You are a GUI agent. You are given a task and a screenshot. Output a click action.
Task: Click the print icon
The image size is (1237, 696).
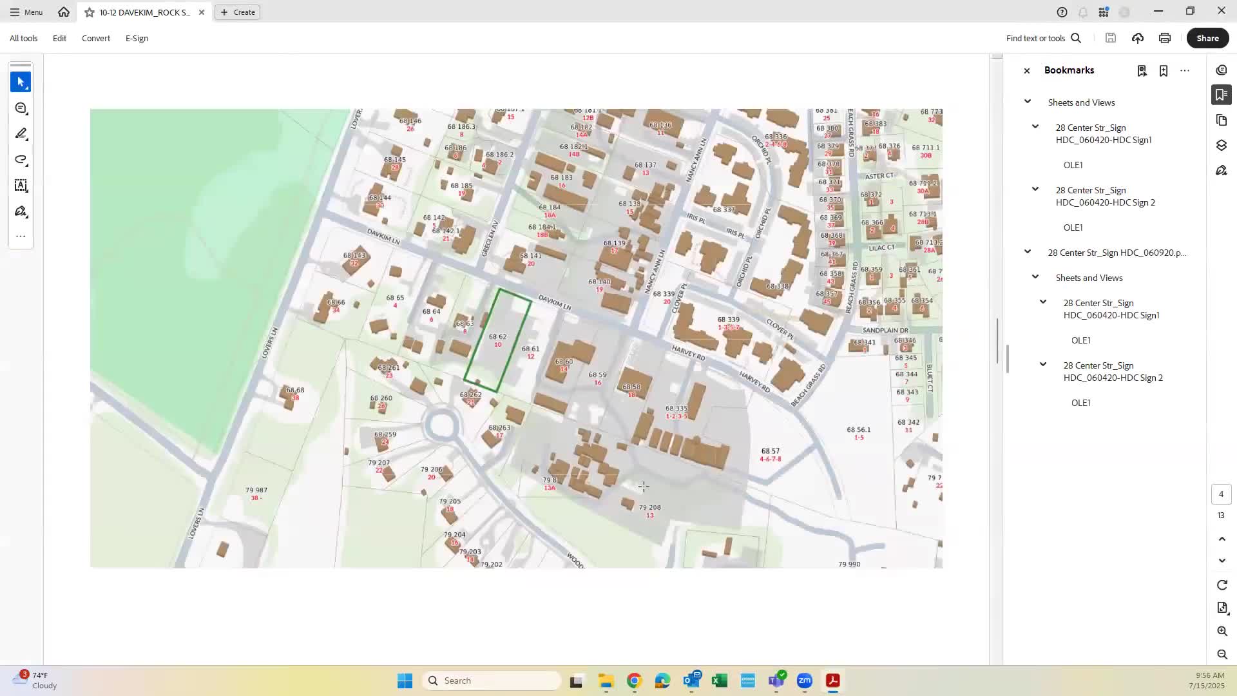coord(1165,38)
